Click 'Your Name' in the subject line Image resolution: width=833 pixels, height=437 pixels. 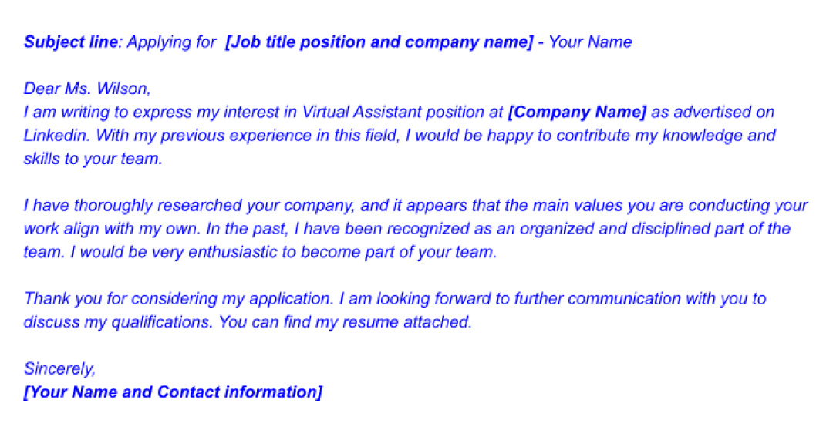pyautogui.click(x=590, y=42)
